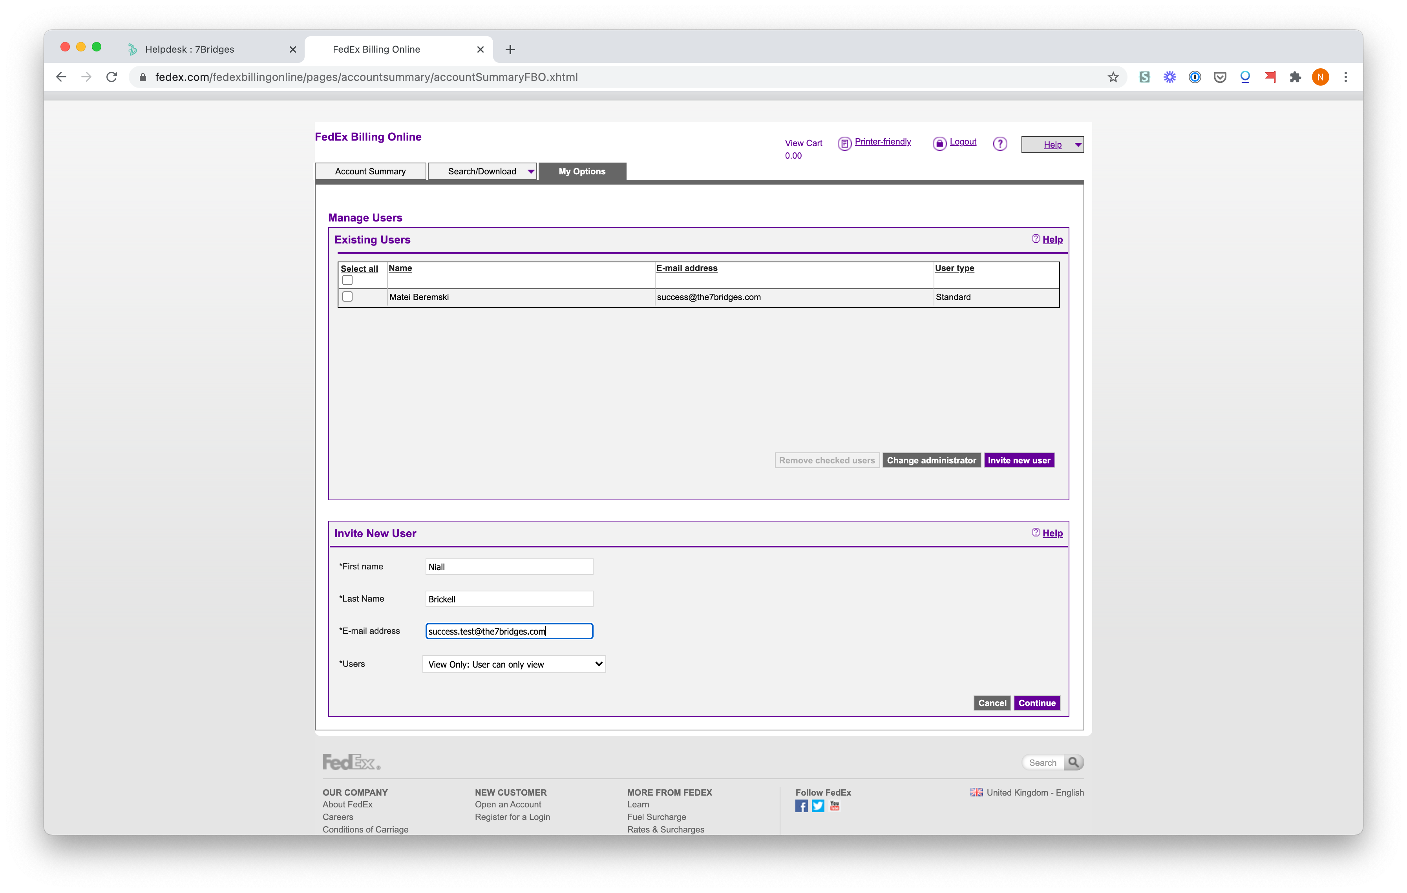The image size is (1407, 893).
Task: Switch to Account Summary tab
Action: [370, 171]
